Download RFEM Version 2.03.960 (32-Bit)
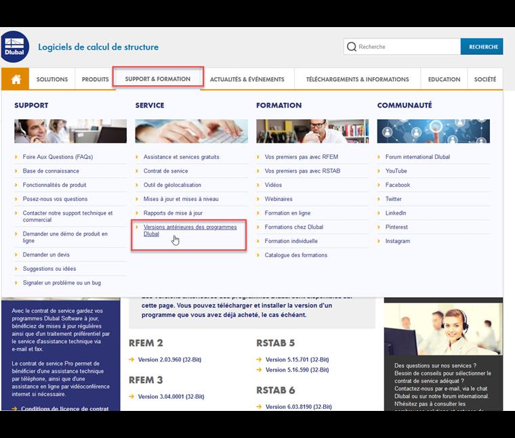 (169, 359)
